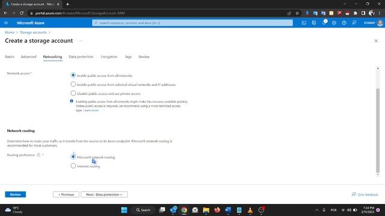The height and width of the screenshot is (216, 385).
Task: Click the page vertical scrollbar thumb
Action: (x=378, y=131)
